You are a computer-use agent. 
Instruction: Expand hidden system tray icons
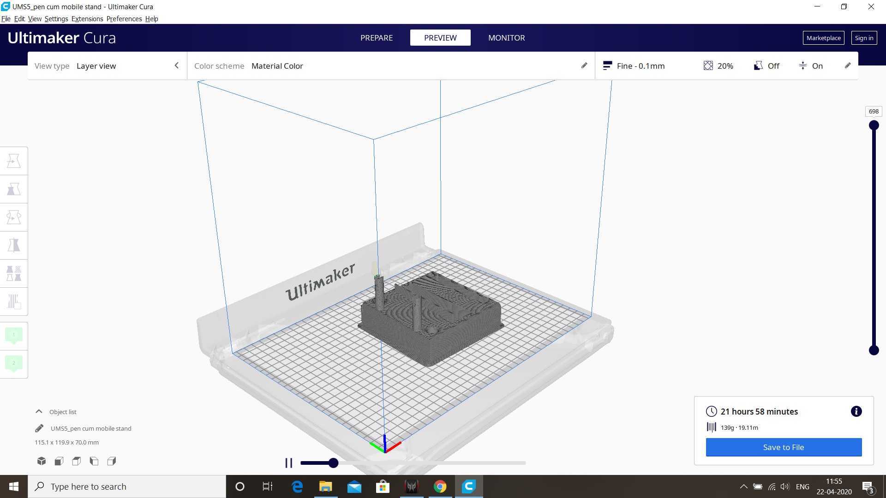[743, 486]
